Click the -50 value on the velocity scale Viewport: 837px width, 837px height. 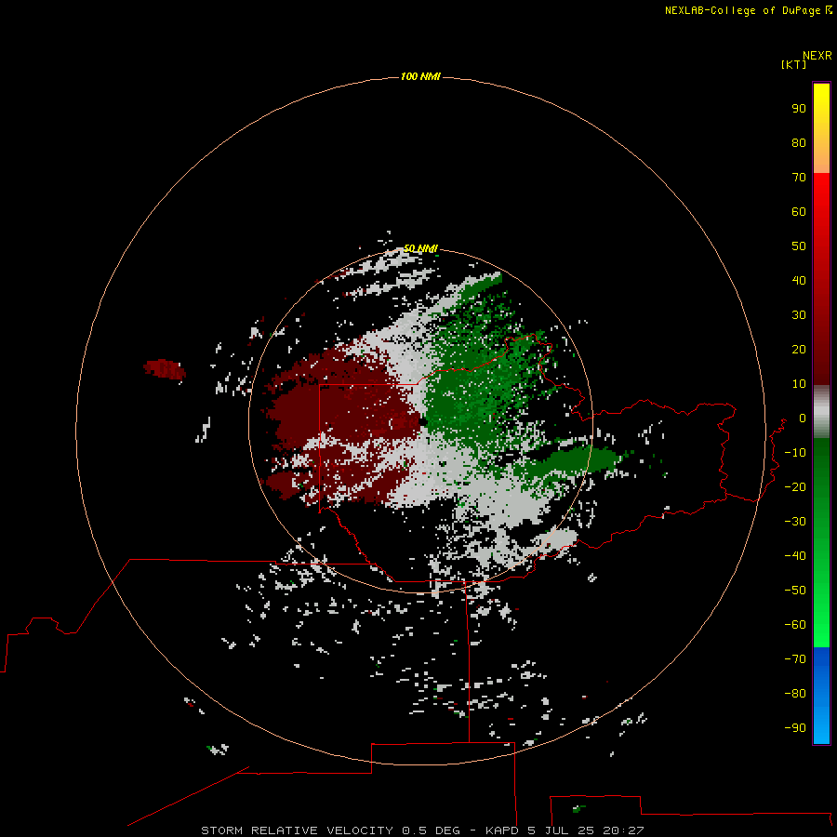795,591
